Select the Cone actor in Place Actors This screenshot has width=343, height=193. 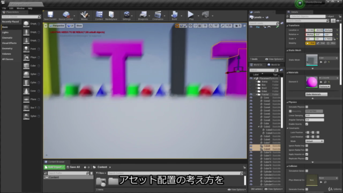pyautogui.click(x=26, y=91)
